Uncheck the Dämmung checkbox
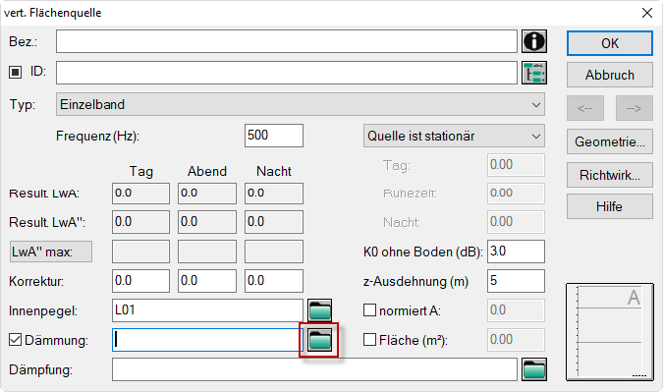663x392 pixels. tap(15, 340)
